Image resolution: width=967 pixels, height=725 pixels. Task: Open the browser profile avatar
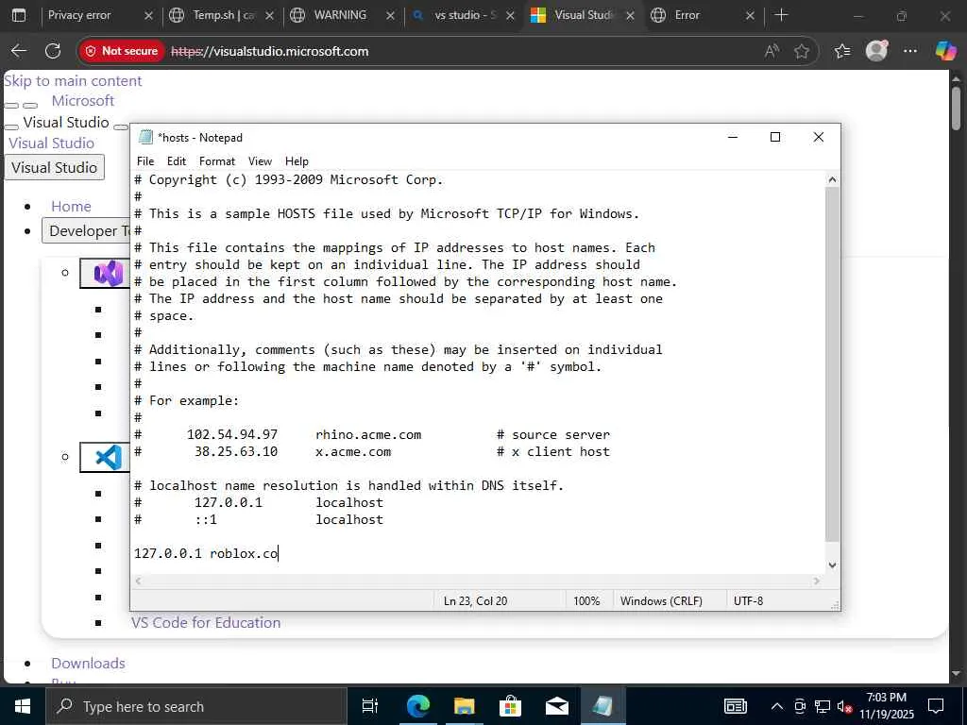point(876,51)
